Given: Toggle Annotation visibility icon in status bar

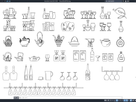Looking at the screenshot, I should [x=131, y=100].
